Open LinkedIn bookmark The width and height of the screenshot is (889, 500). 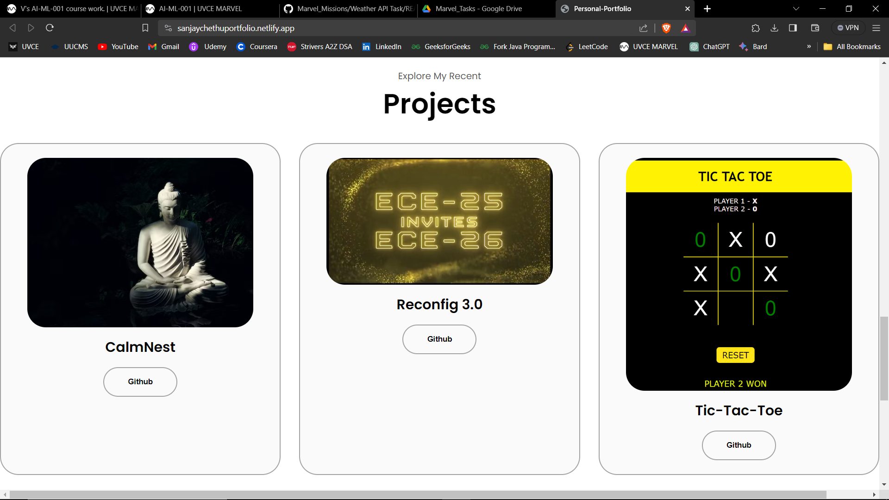(x=382, y=47)
